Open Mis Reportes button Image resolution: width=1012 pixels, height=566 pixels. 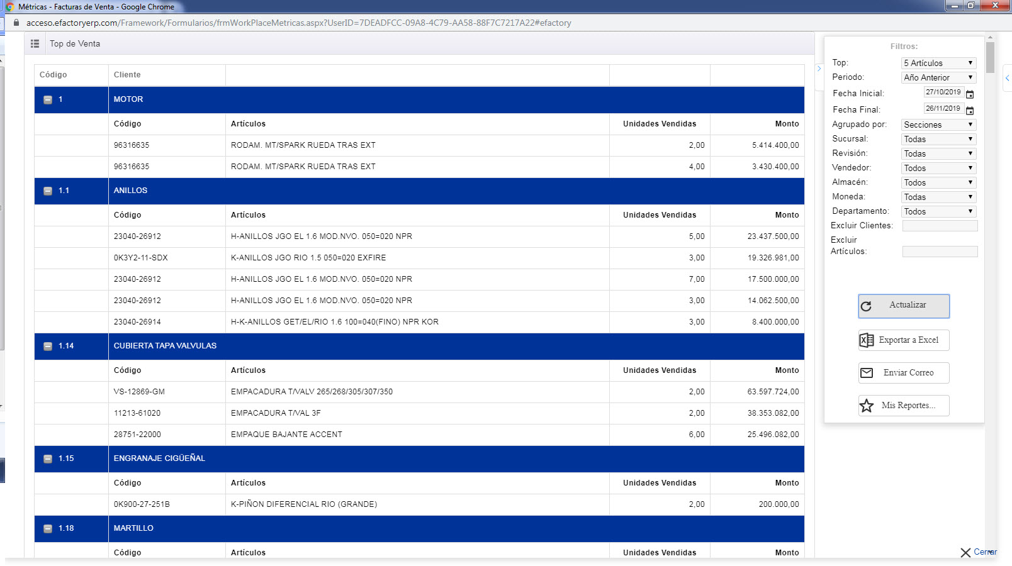point(904,406)
